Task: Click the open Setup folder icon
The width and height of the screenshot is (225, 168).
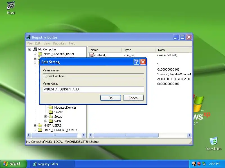Action: tap(51, 116)
